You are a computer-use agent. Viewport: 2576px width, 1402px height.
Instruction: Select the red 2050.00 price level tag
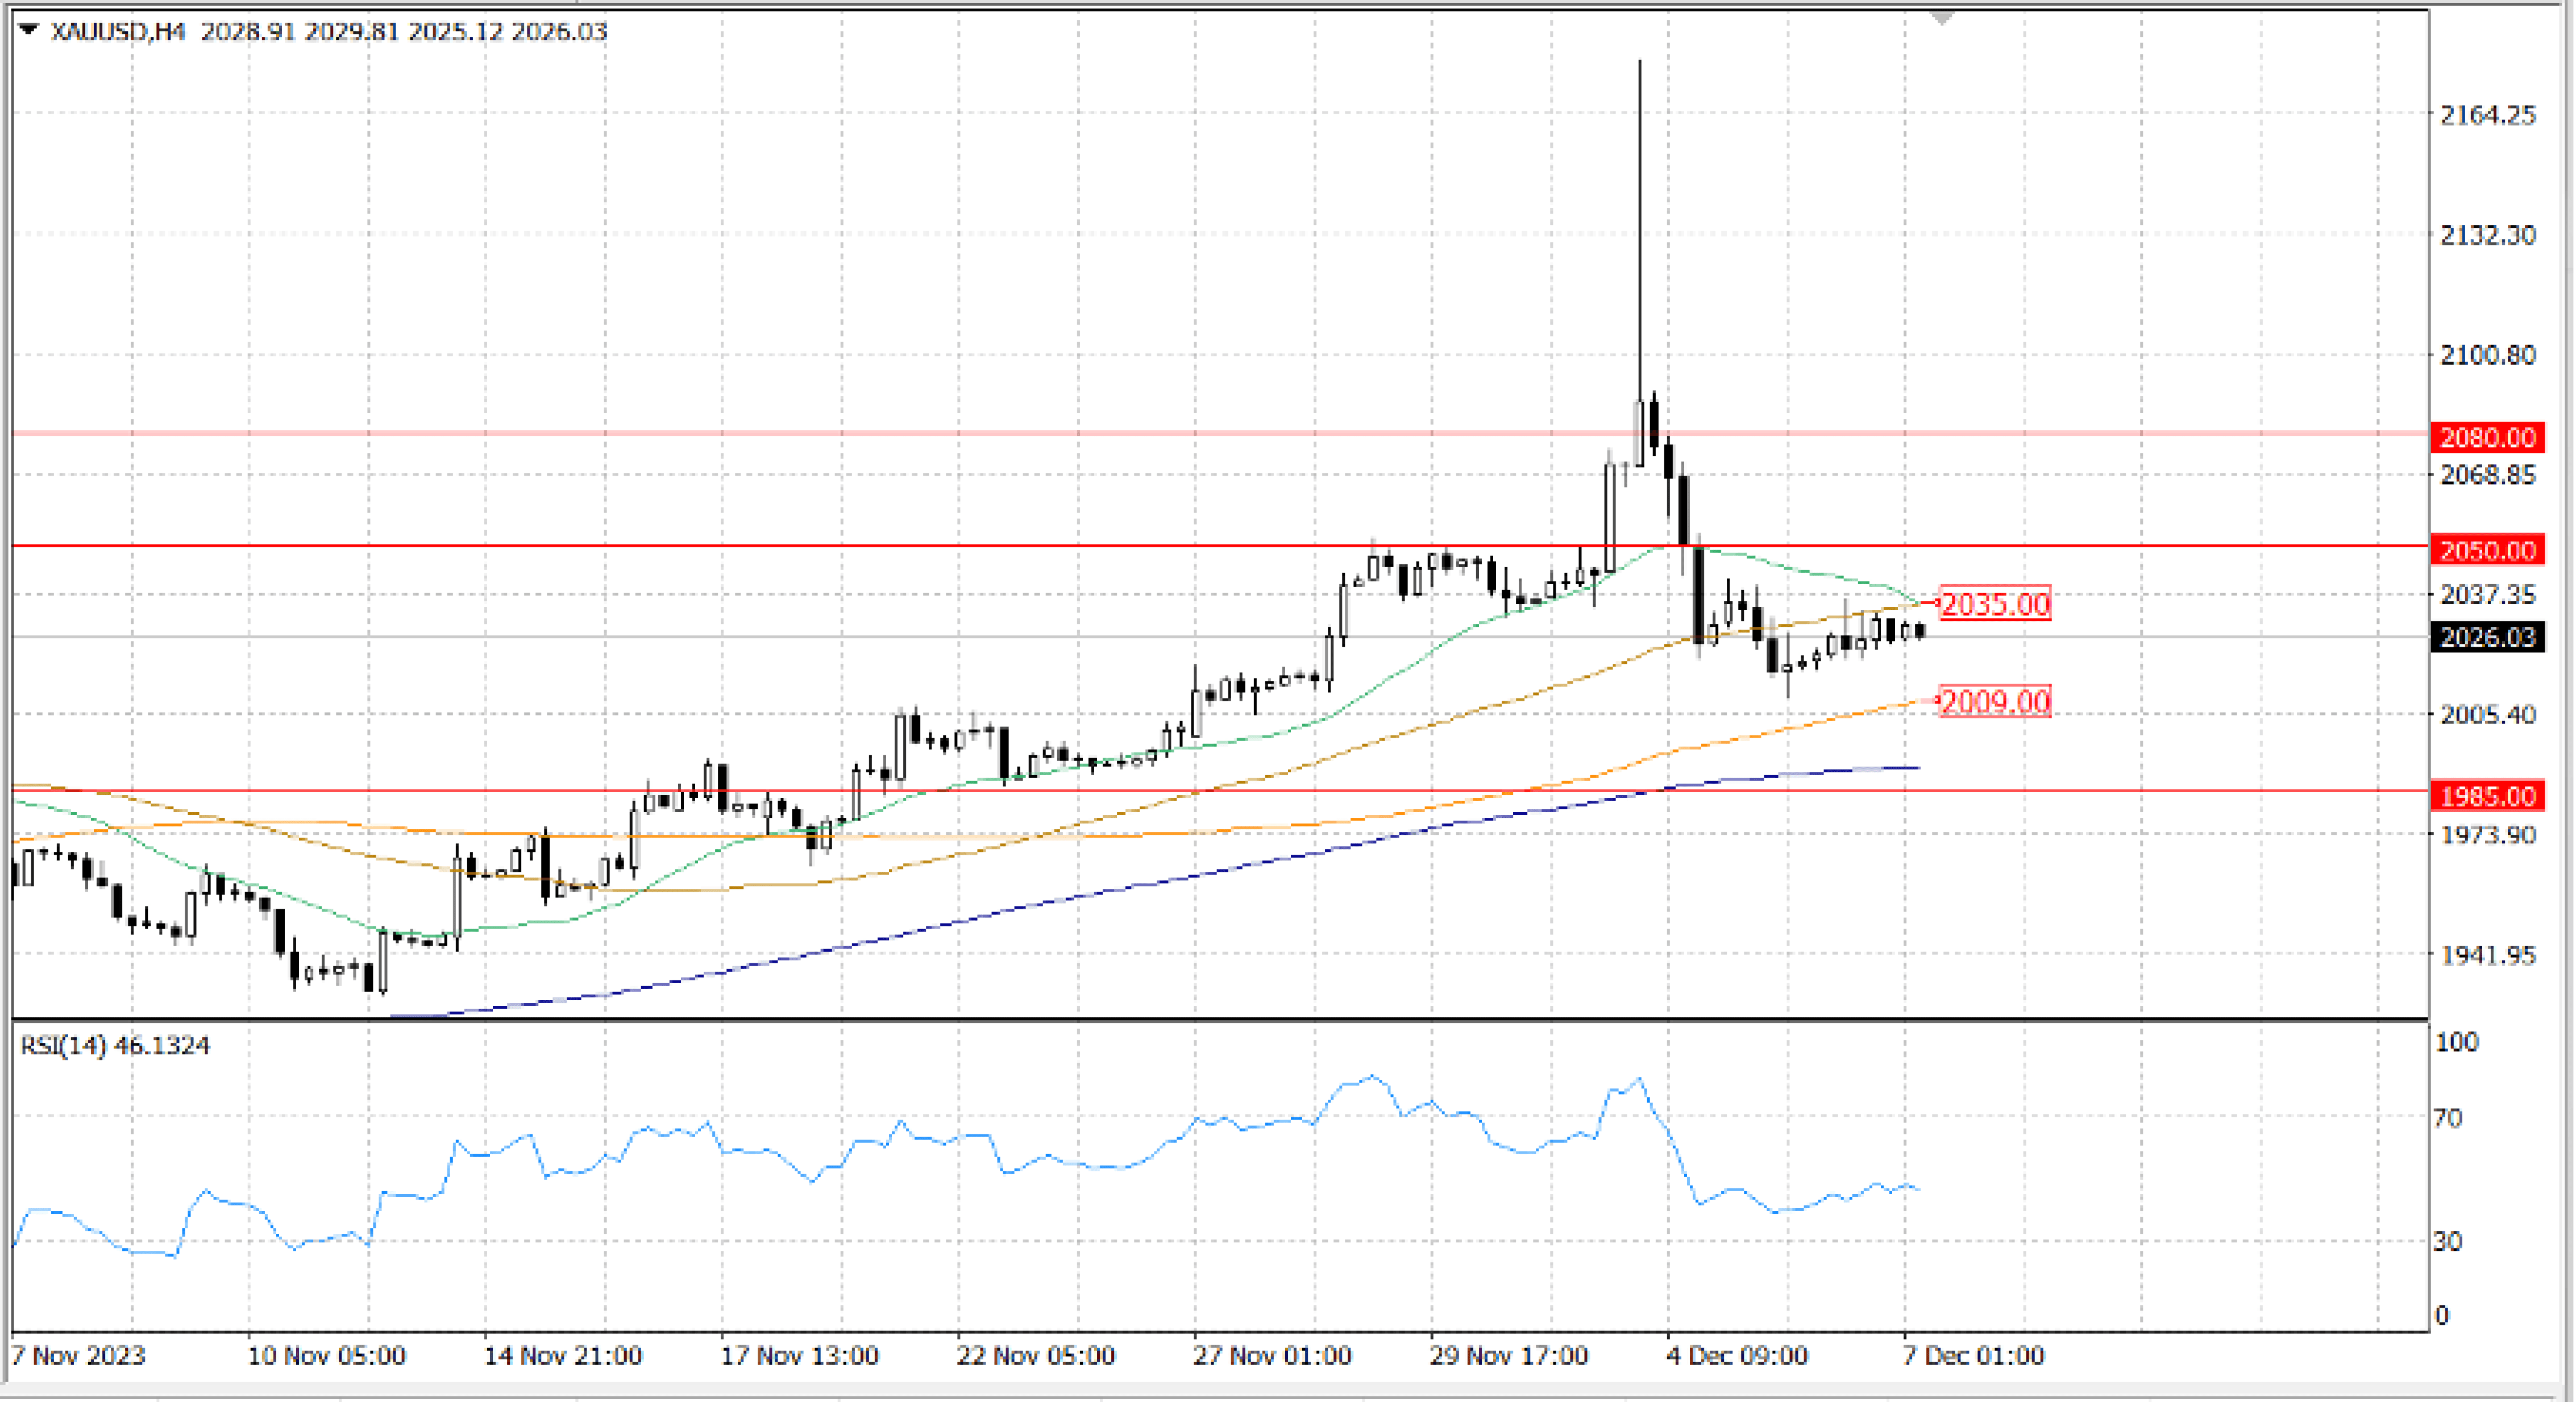click(x=2487, y=550)
